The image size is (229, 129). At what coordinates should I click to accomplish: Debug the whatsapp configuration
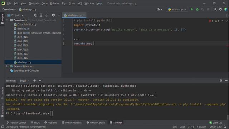[x=197, y=9]
